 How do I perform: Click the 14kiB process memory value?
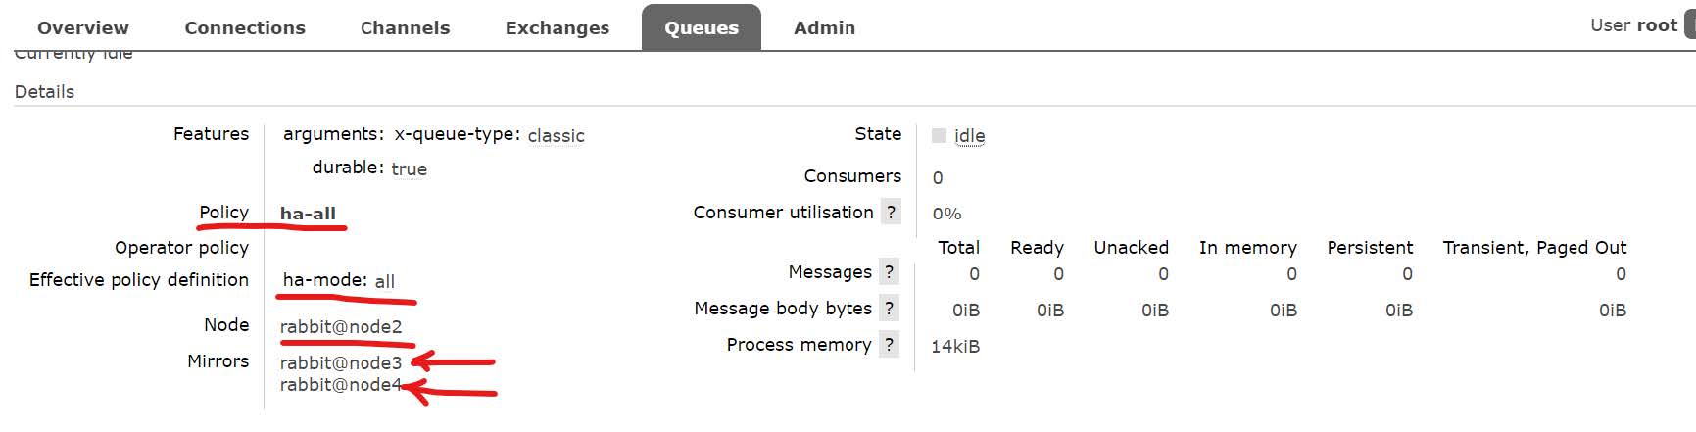955,346
